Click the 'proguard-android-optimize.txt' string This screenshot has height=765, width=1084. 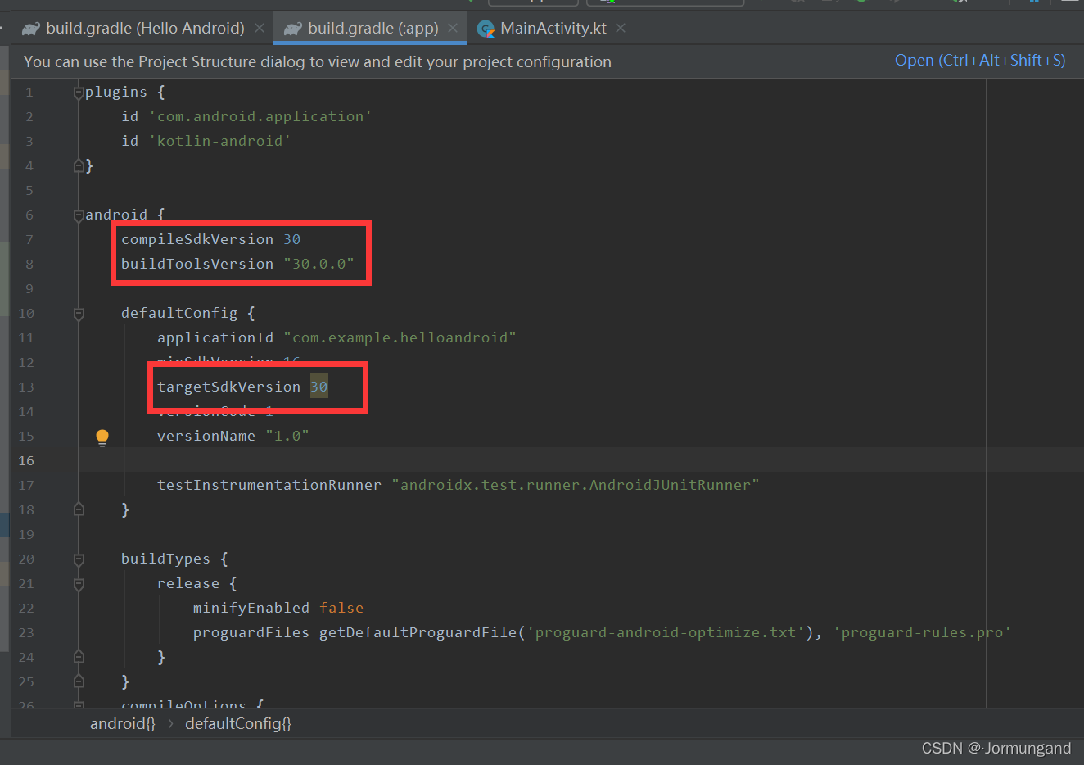tap(666, 632)
